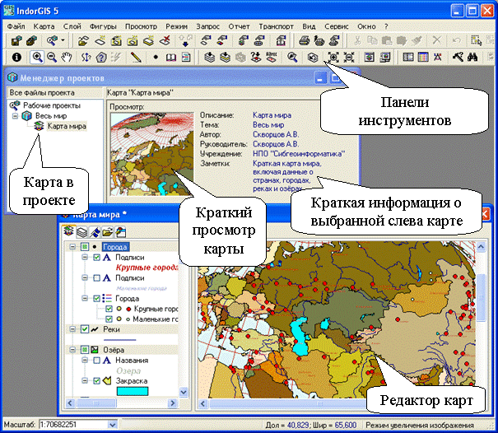Collapse the Озёра layer group
The height and width of the screenshot is (433, 498).
click(73, 350)
